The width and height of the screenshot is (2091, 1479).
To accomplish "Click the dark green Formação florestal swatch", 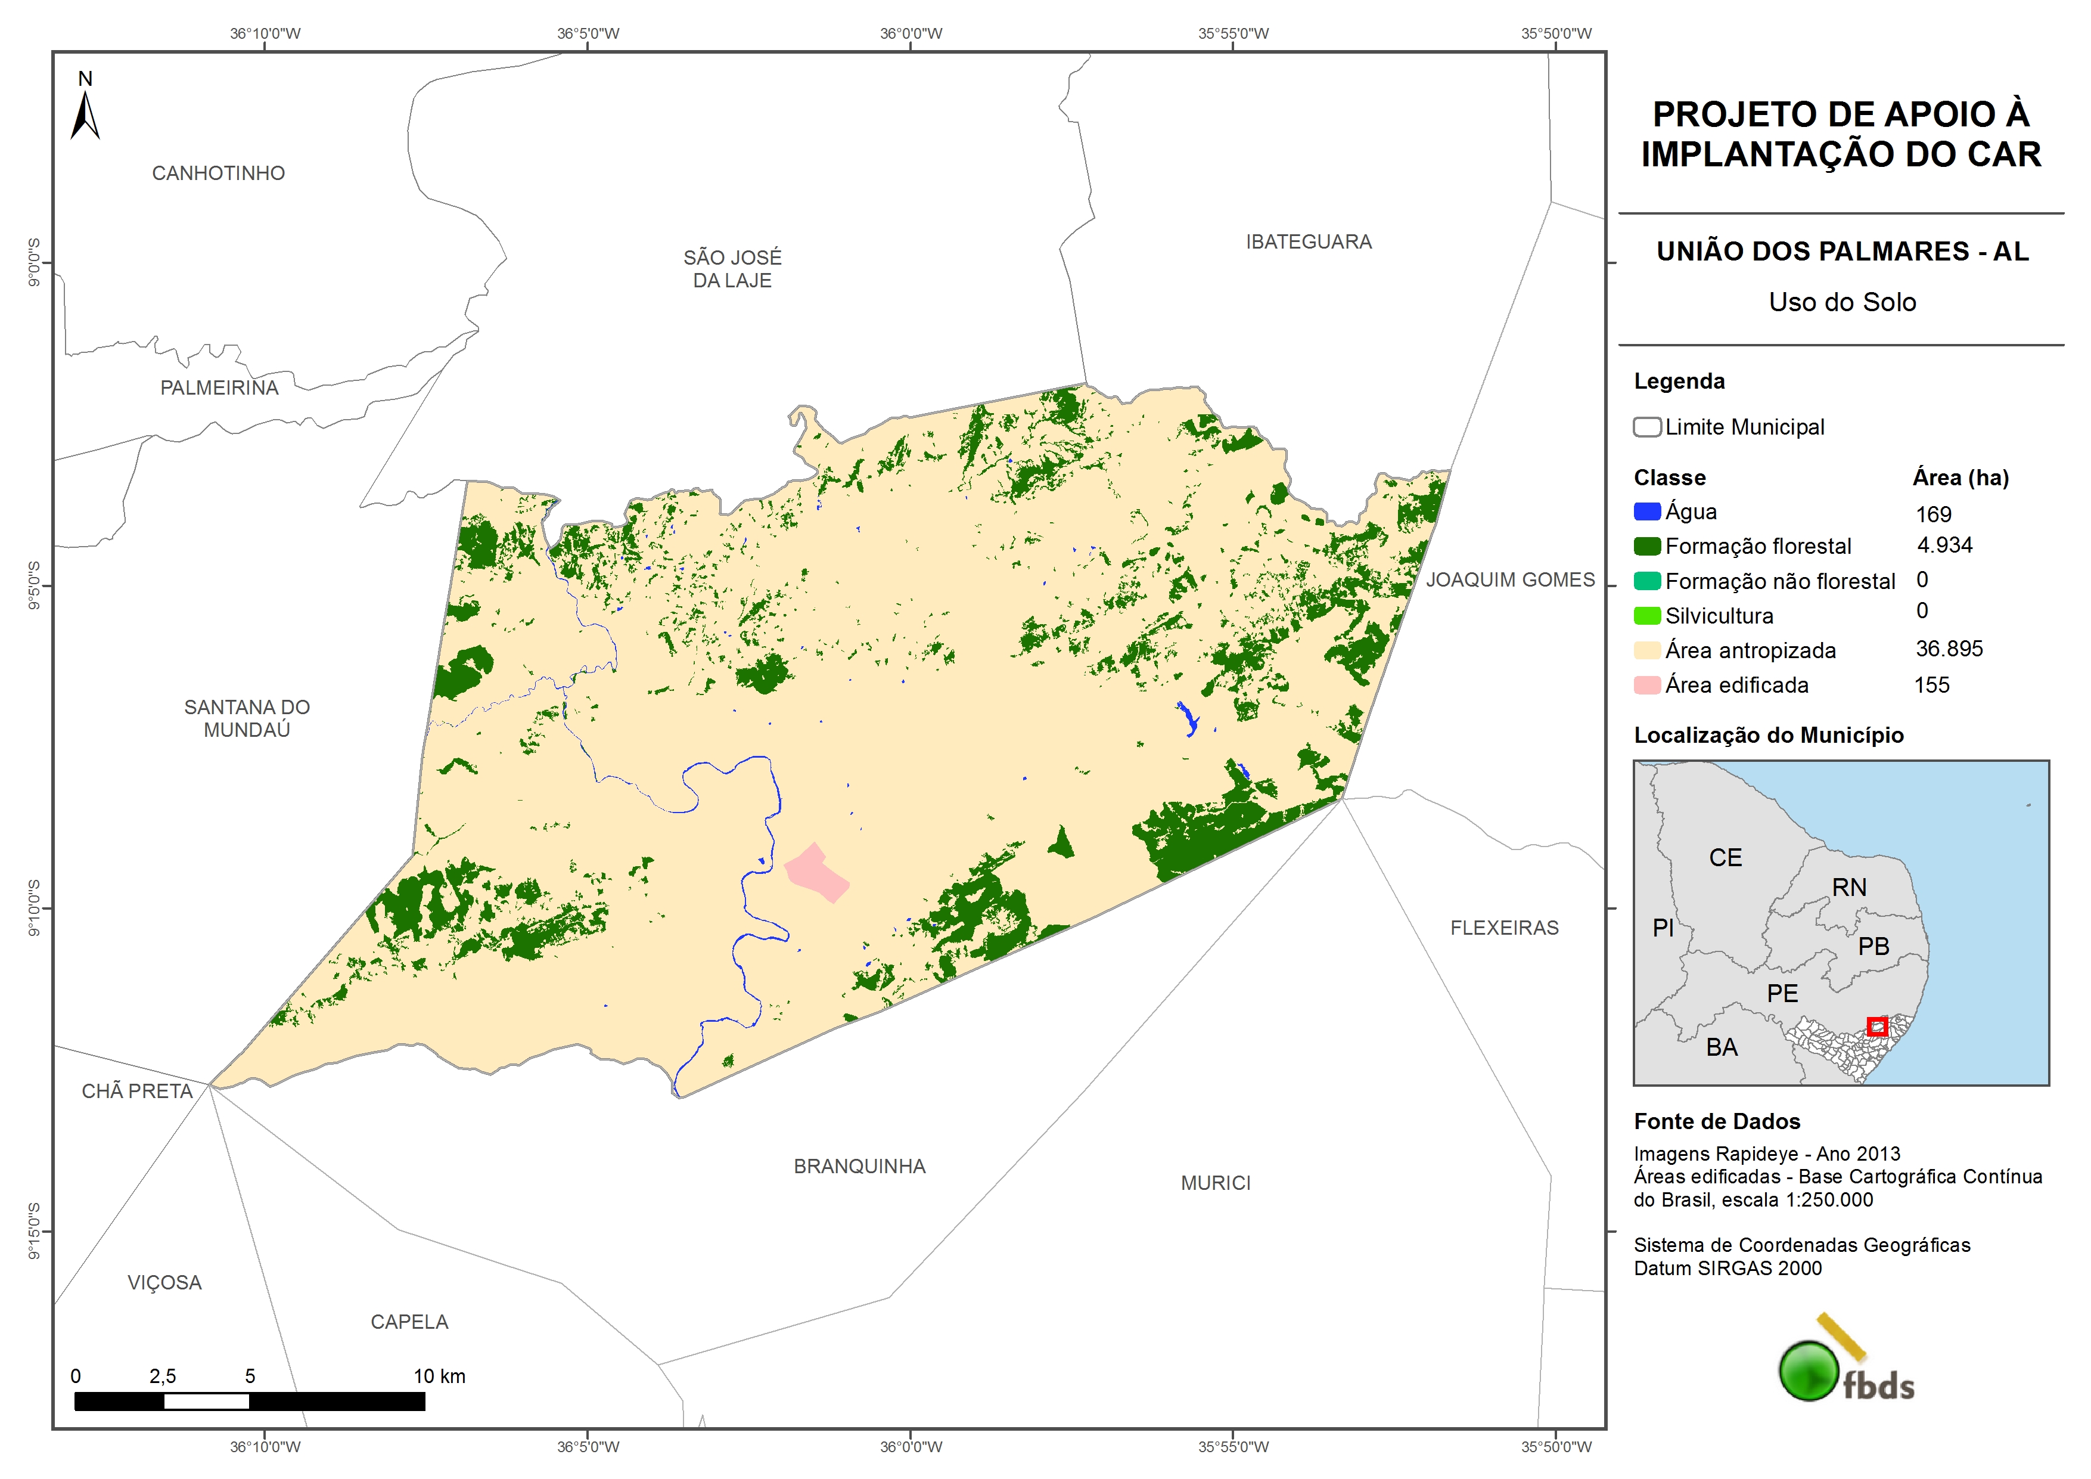I will [x=1646, y=546].
